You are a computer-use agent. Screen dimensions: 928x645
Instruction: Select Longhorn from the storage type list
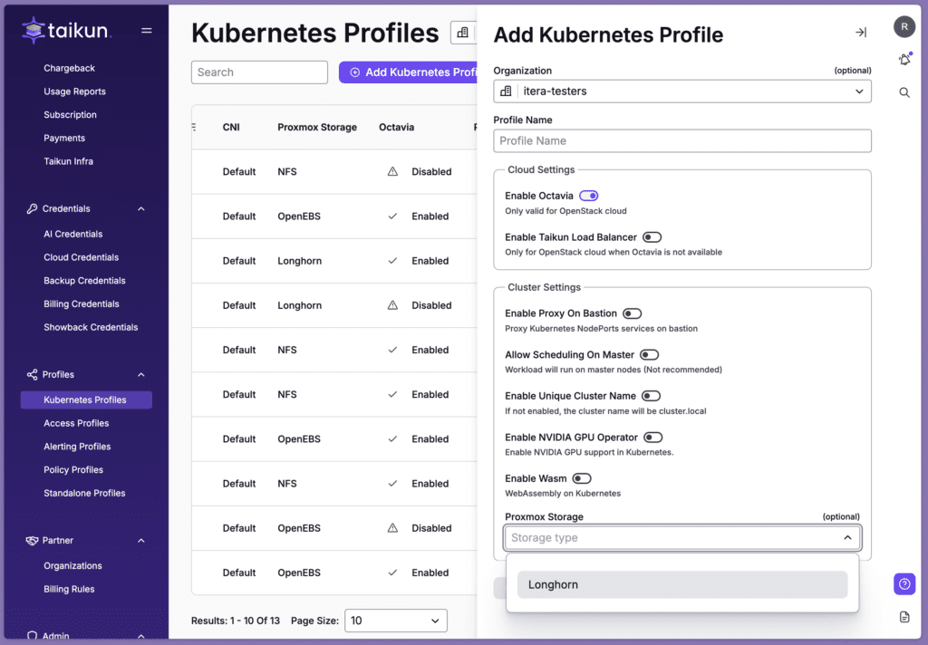click(681, 585)
